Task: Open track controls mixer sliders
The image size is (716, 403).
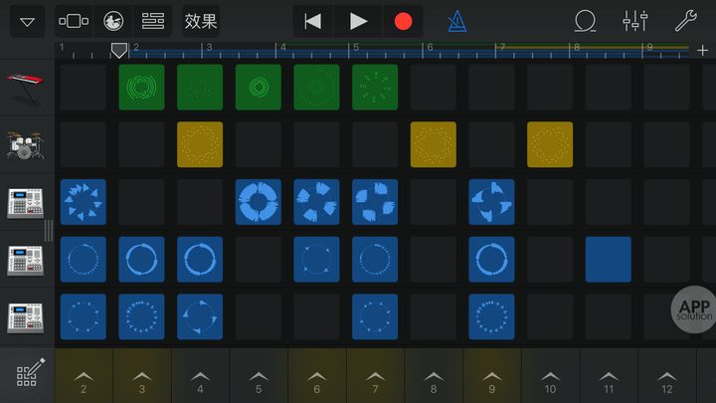Action: (634, 21)
